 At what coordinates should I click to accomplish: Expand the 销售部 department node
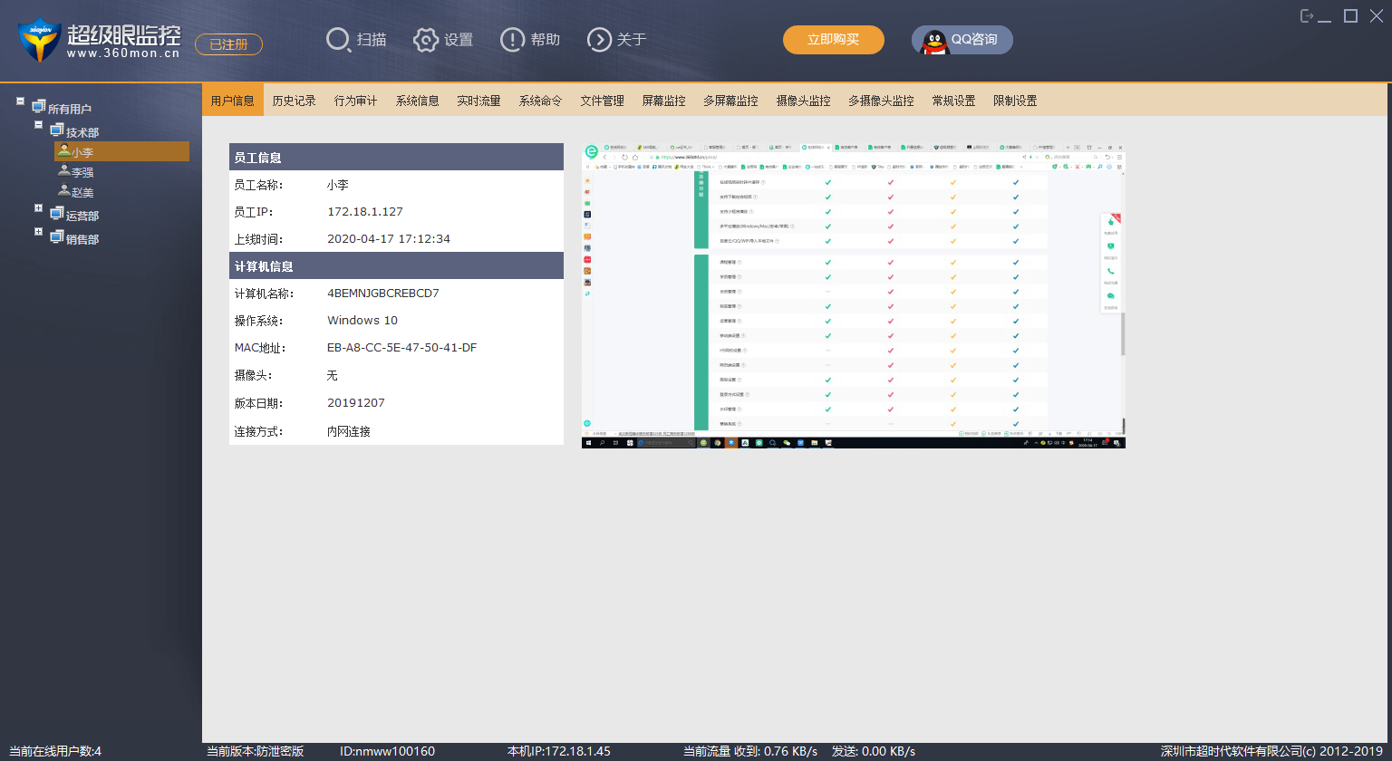(39, 232)
